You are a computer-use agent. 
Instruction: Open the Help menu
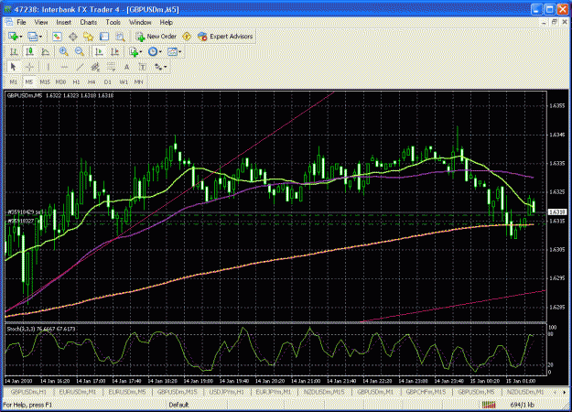point(166,22)
